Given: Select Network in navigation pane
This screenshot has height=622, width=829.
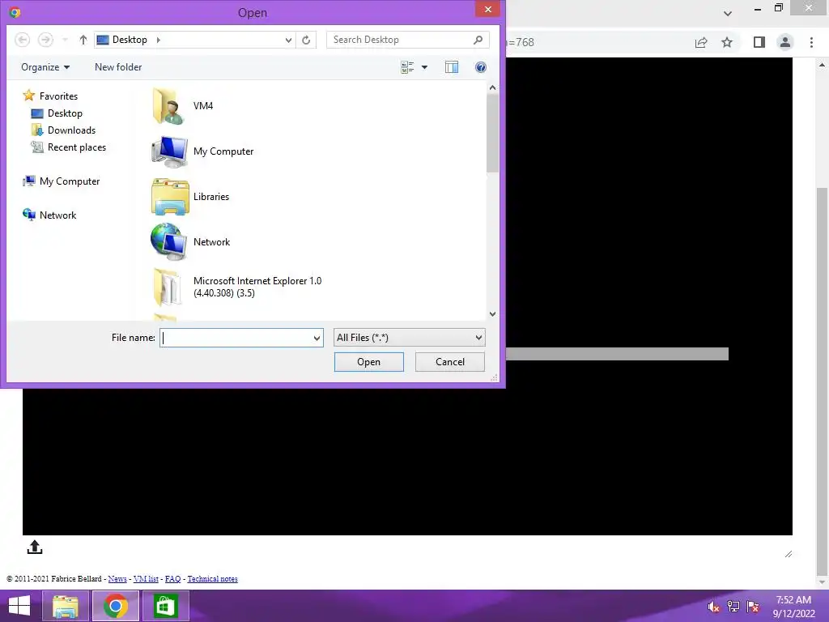Looking at the screenshot, I should 49,215.
